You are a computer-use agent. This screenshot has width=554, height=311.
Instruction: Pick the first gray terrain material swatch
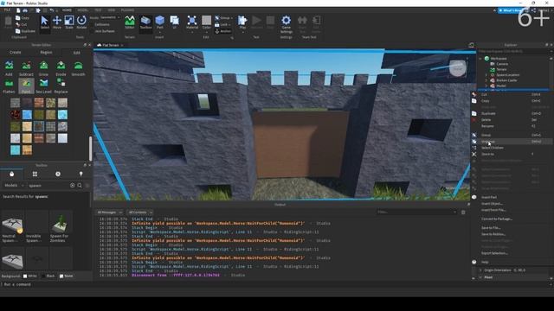15,103
